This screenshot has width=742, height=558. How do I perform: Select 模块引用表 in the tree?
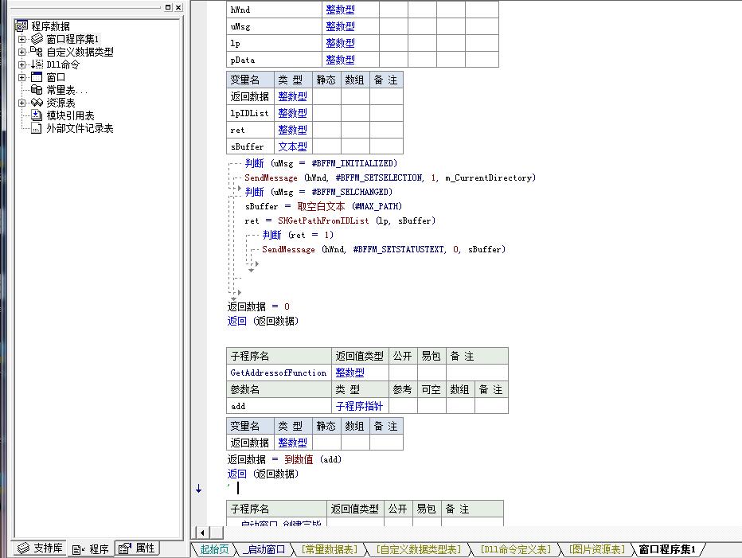(x=71, y=115)
